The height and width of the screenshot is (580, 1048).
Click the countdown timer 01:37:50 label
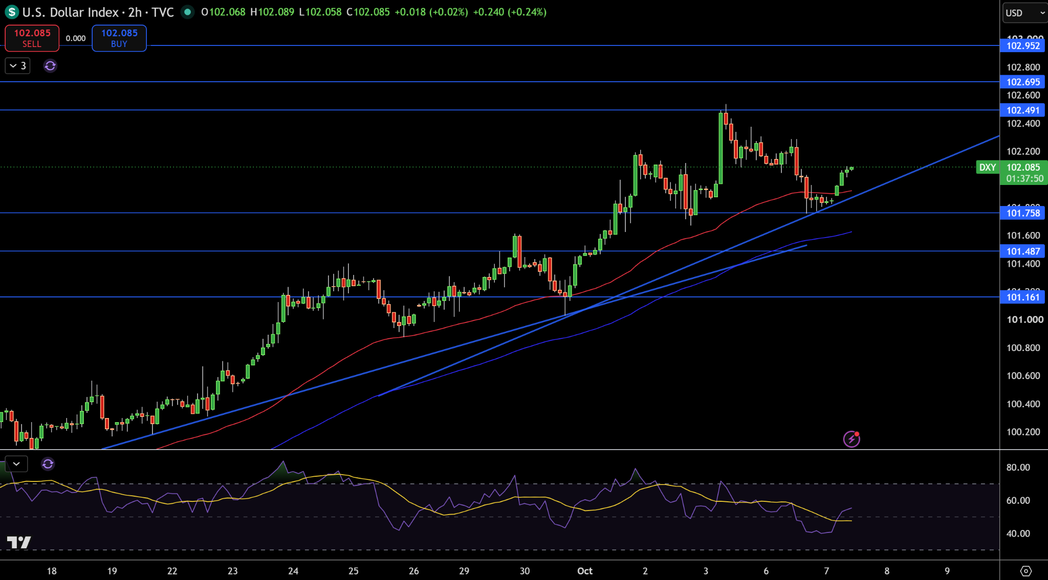[x=1025, y=179]
